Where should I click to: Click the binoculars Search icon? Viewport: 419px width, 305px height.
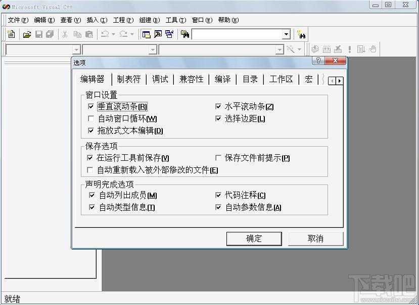point(302,34)
